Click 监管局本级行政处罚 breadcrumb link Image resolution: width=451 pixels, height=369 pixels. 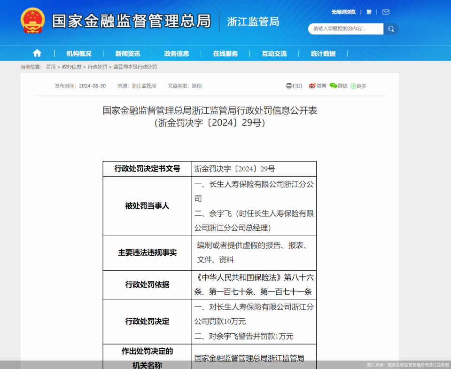[135, 67]
